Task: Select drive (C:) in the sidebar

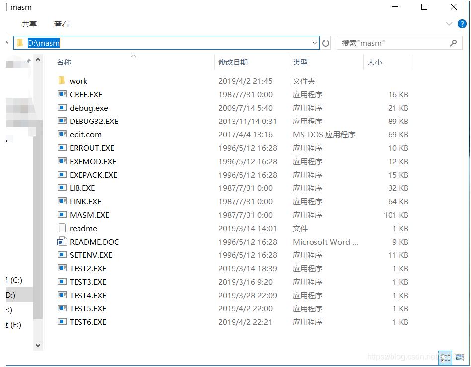Action: [x=15, y=280]
